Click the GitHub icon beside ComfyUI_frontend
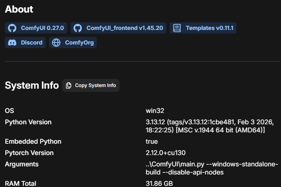 (x=78, y=28)
